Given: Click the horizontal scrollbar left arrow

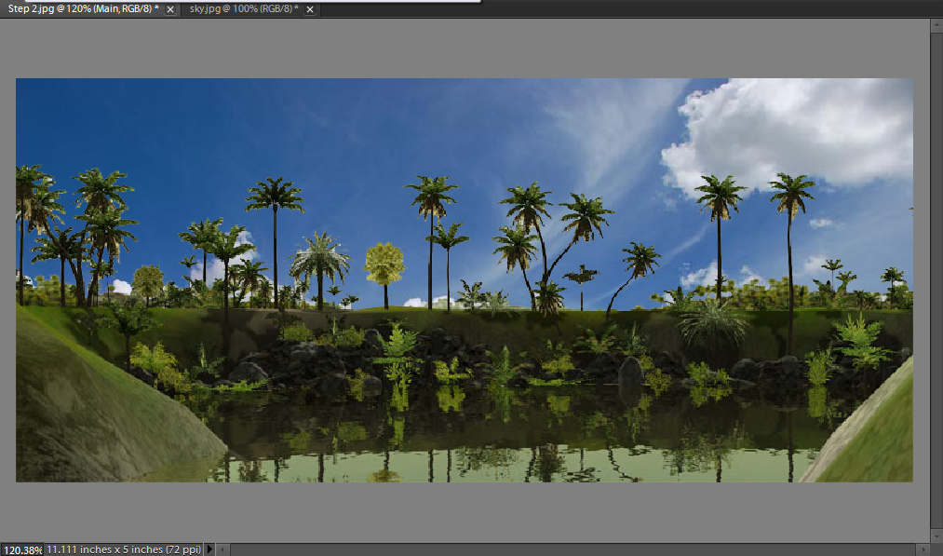Looking at the screenshot, I should 222,549.
